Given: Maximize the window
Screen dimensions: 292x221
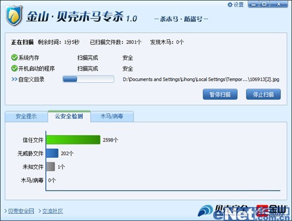Looking at the screenshot, I should (x=264, y=4).
